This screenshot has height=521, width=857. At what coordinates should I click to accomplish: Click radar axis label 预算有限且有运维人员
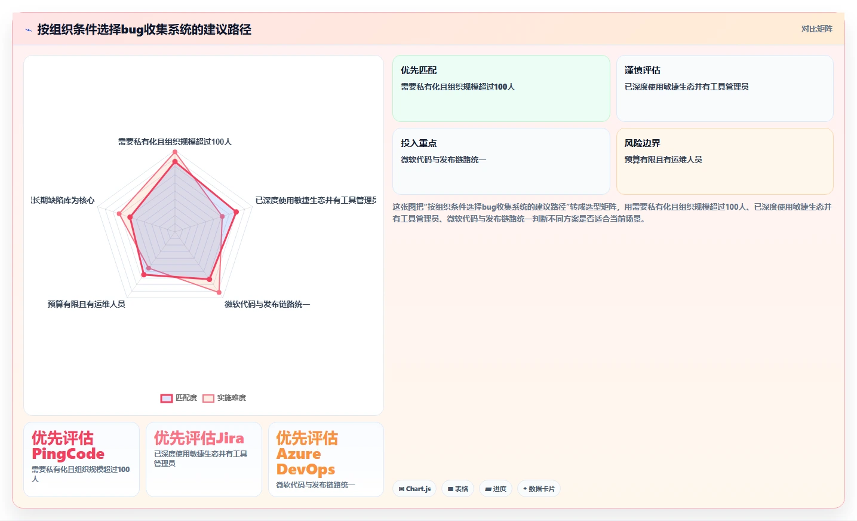[87, 304]
